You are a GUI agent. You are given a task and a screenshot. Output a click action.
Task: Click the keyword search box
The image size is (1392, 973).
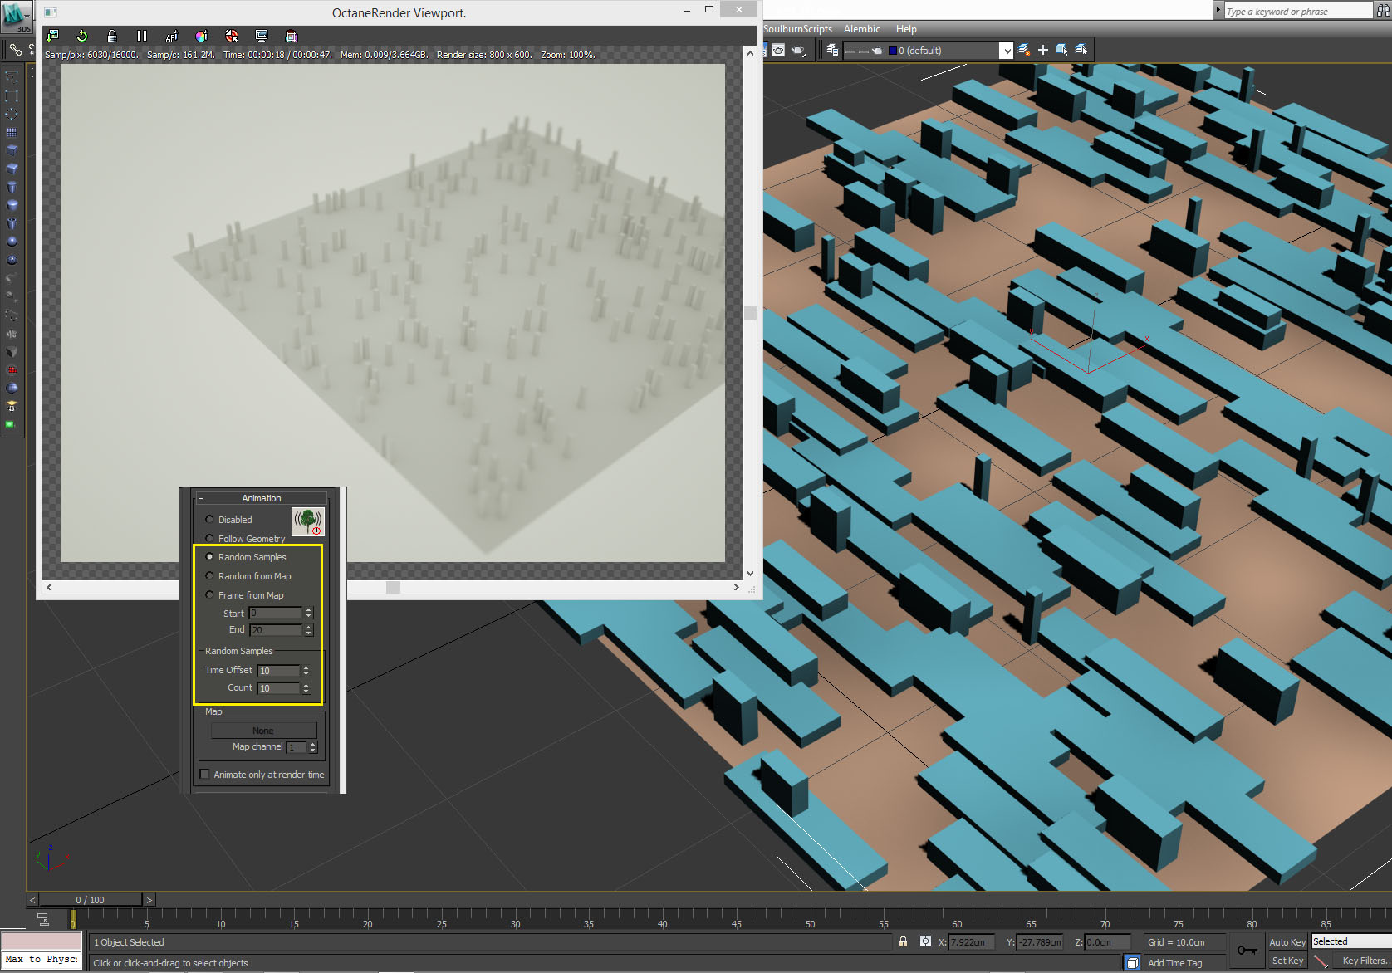1299,11
